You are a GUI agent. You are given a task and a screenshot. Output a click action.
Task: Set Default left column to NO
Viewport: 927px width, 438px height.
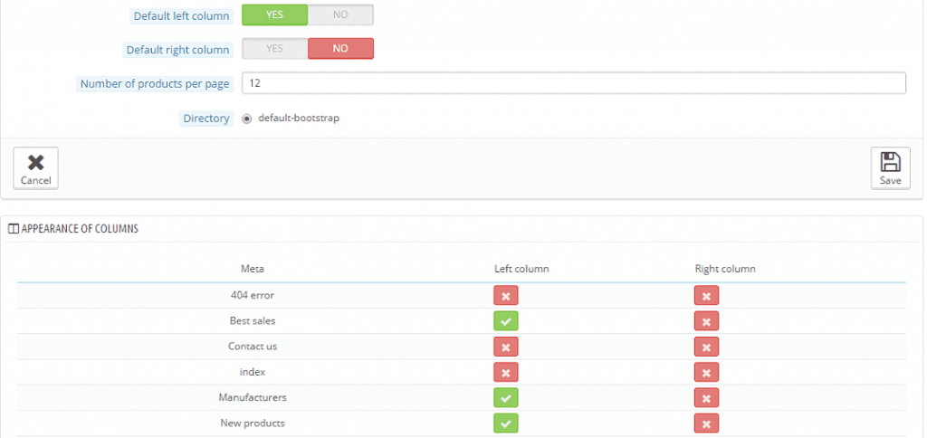[x=340, y=15]
